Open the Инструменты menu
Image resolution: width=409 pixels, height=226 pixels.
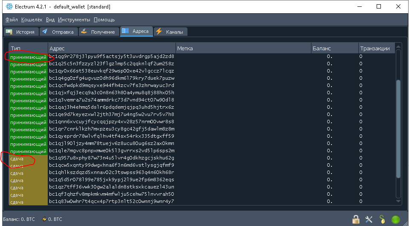[x=74, y=20]
